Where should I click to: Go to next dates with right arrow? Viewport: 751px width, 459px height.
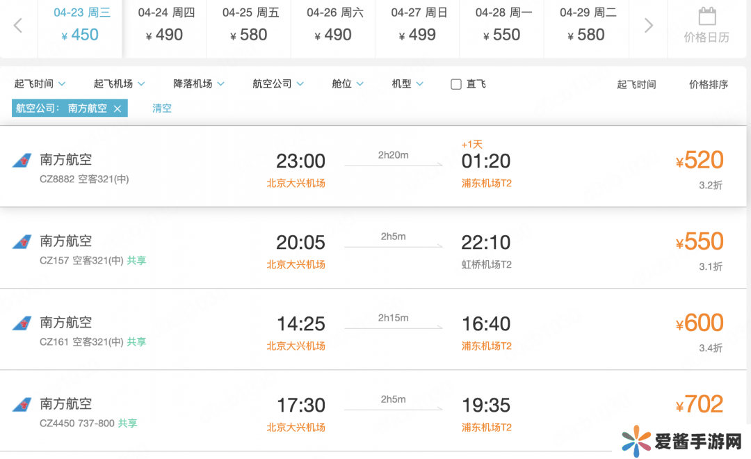click(x=648, y=26)
